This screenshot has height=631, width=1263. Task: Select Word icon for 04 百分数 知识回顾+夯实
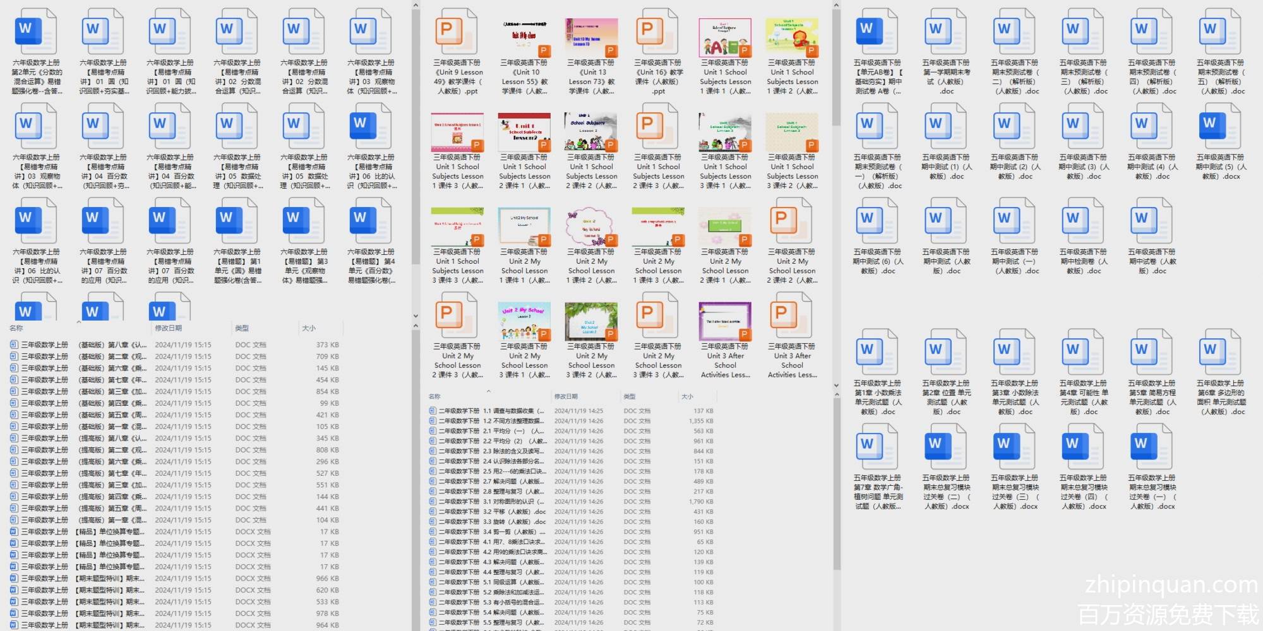[102, 126]
